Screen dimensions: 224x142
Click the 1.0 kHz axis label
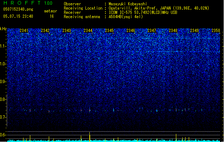pyautogui.click(x=3, y=64)
